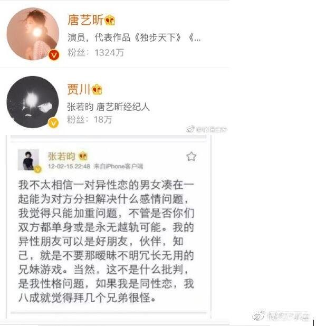
Task: Tap the crown member badge beside 唐艺昕
Action: point(110,21)
